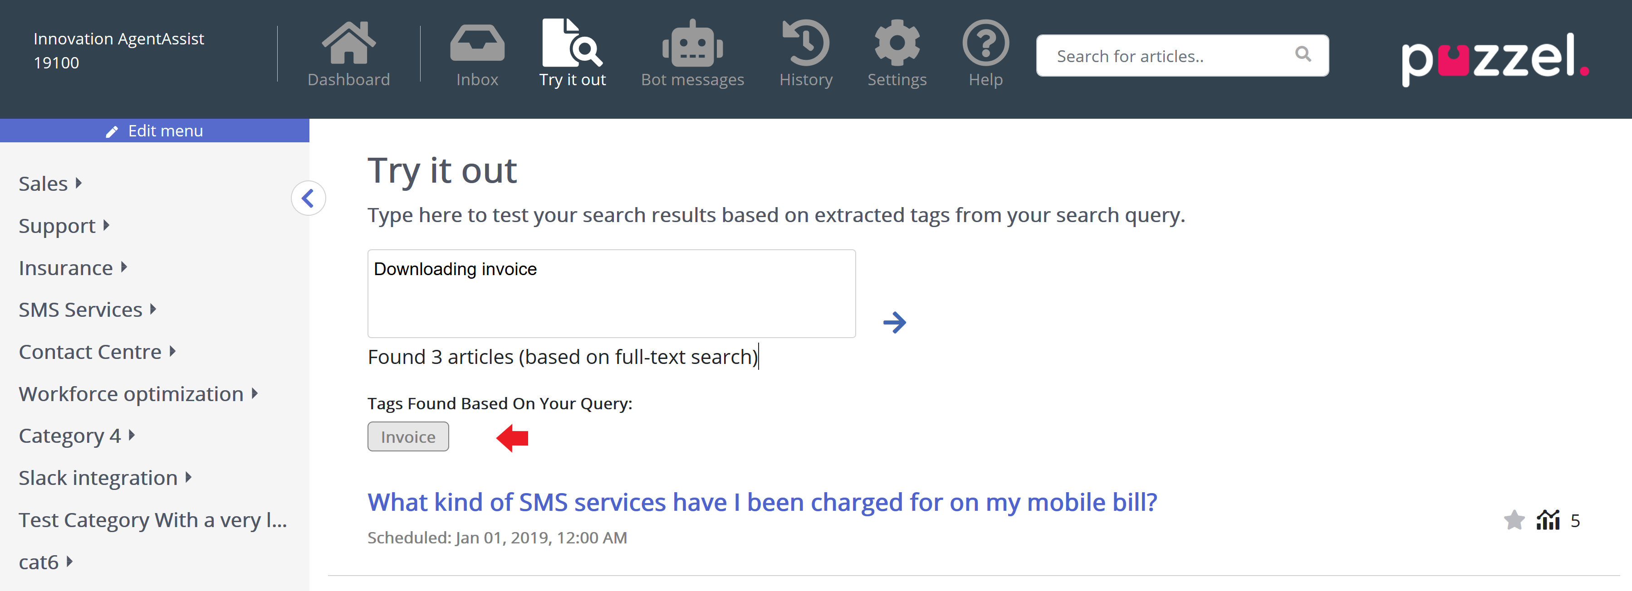
Task: Click the magnifier icon in article search
Action: 1303,54
